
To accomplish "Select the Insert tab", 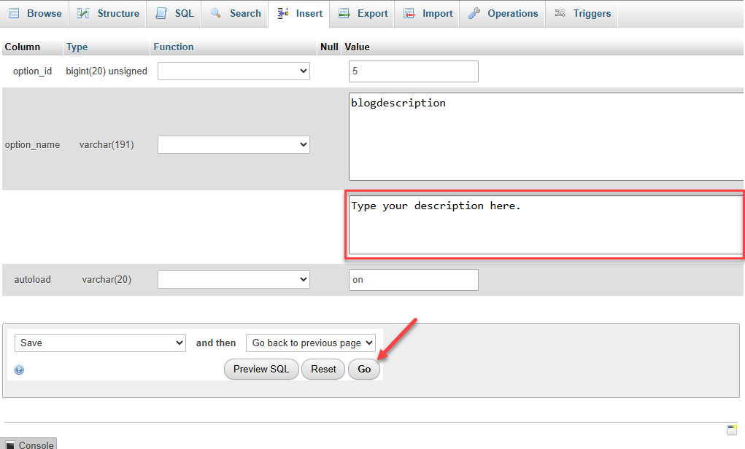I will pos(299,13).
